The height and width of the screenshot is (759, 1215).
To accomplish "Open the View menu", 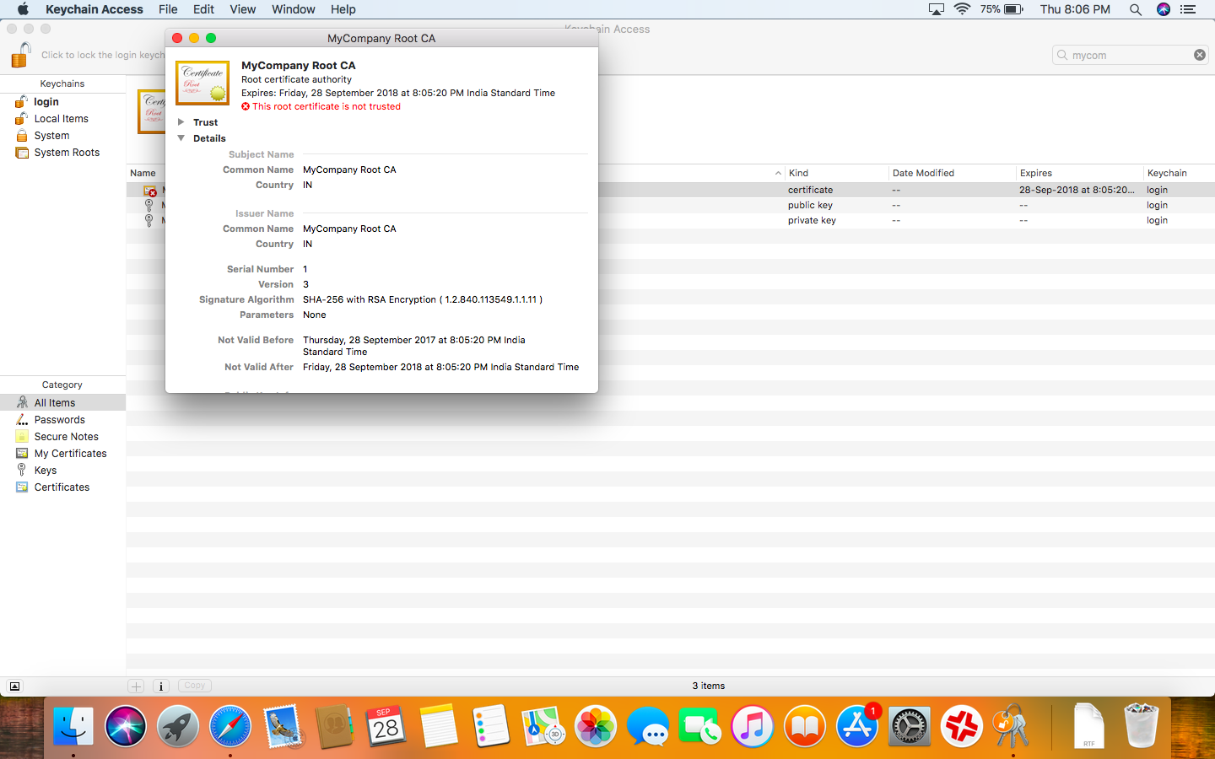I will click(242, 9).
